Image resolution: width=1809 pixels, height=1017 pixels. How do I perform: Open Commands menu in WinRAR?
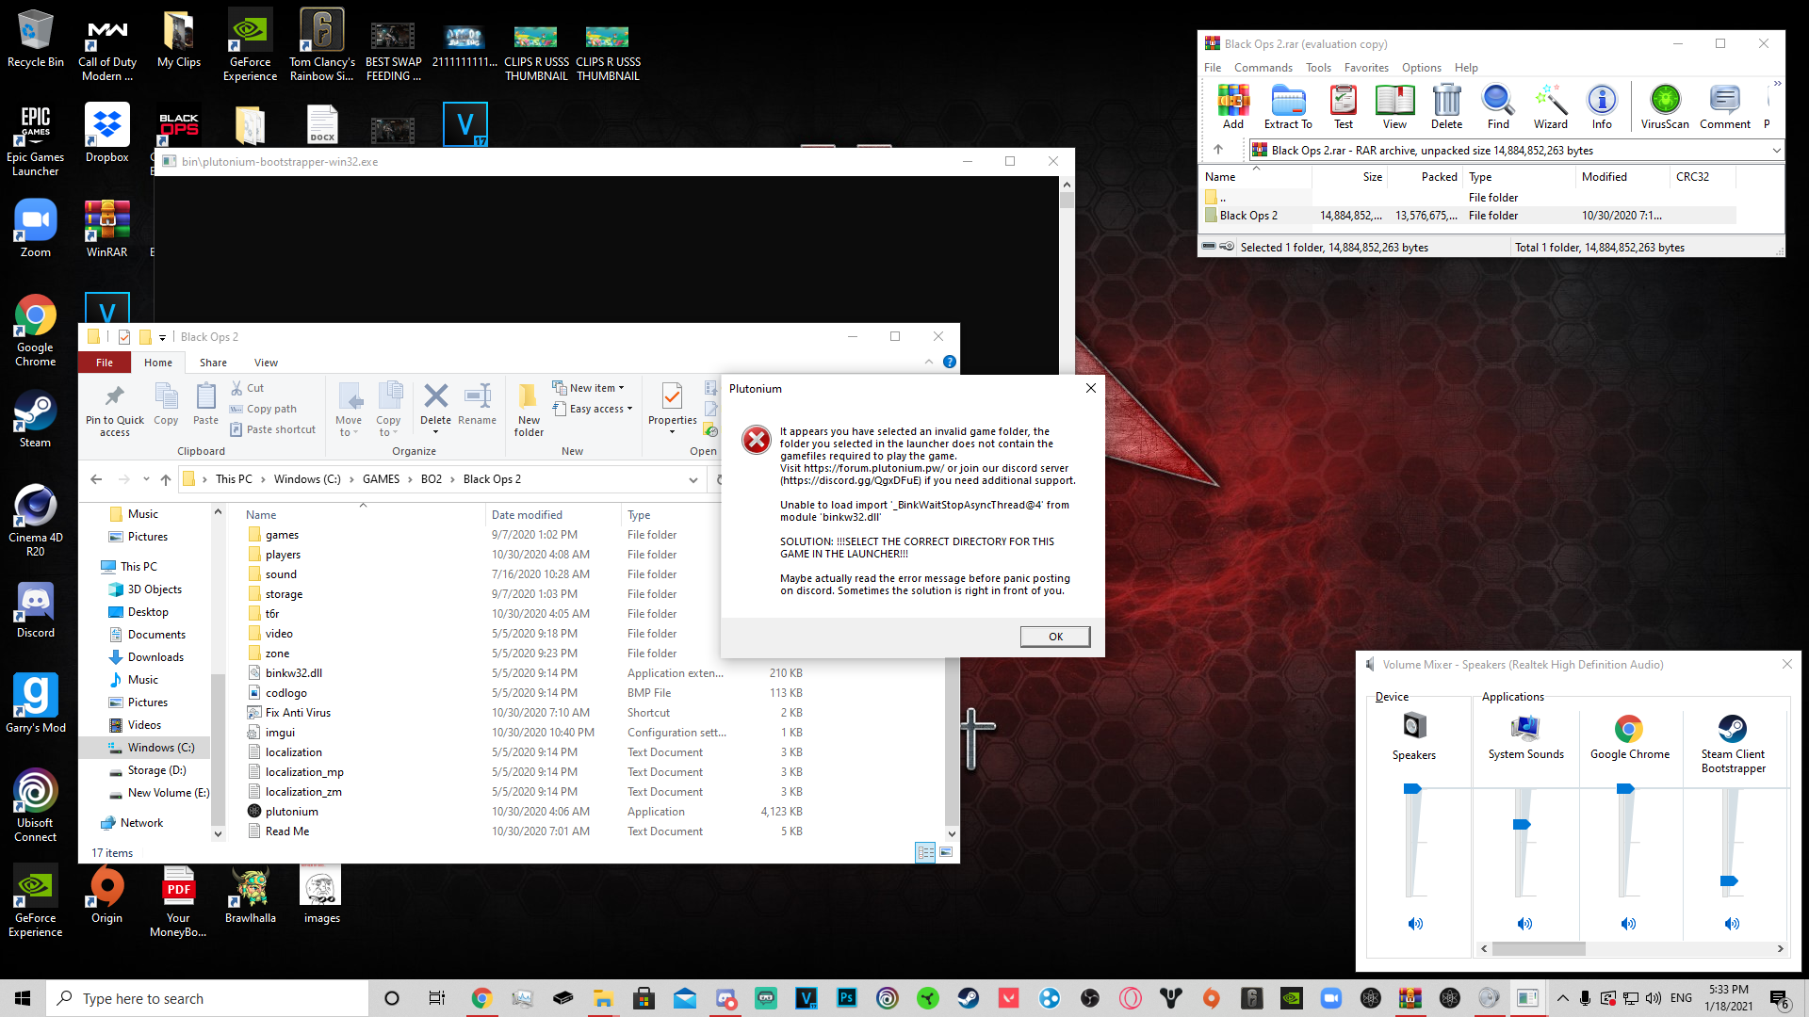pos(1263,68)
